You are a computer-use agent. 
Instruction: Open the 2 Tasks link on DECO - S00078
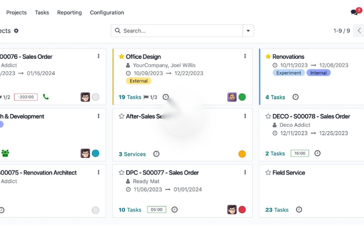click(x=275, y=154)
